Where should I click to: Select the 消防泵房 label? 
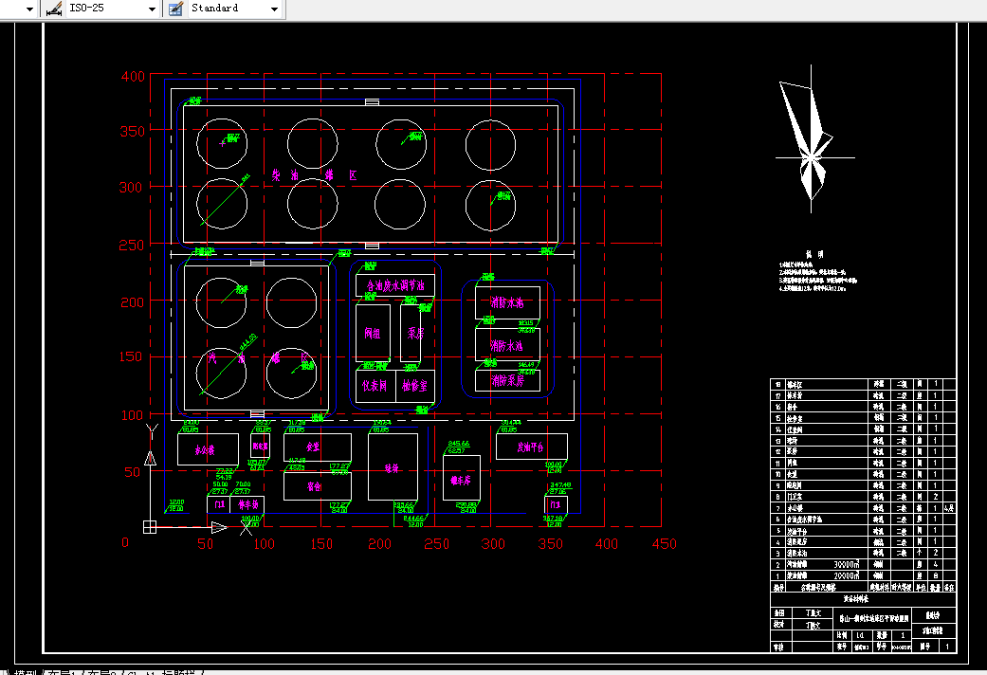(507, 380)
